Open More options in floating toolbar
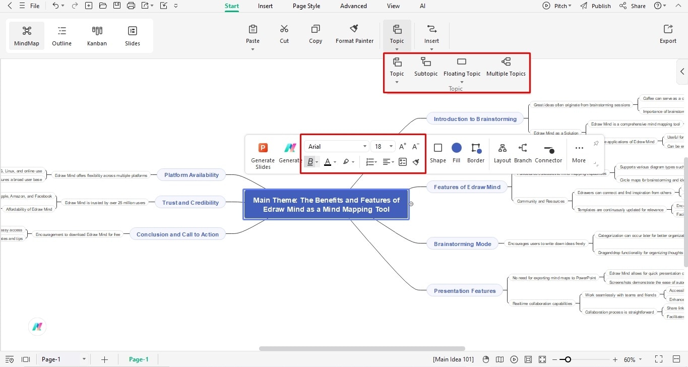688x367 pixels. pyautogui.click(x=579, y=153)
